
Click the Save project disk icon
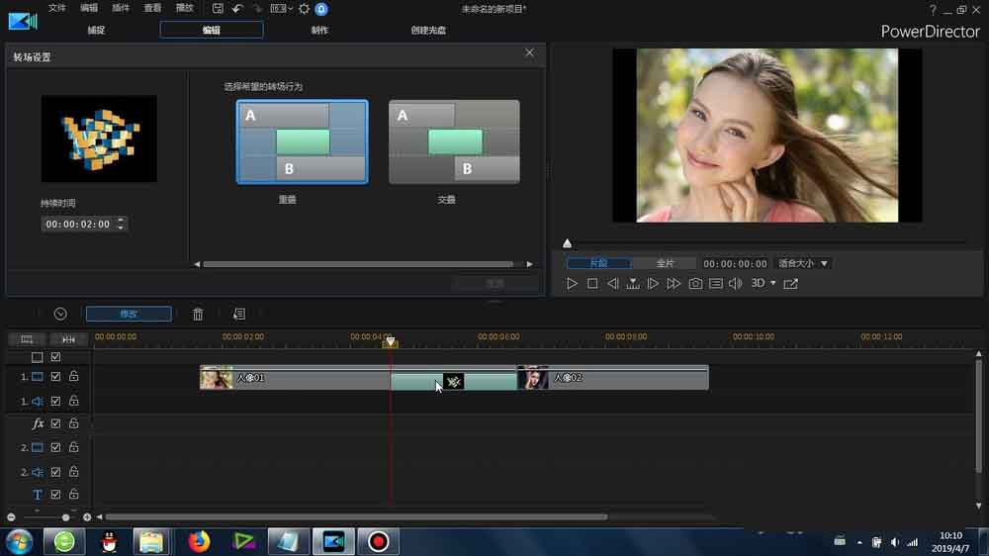tap(218, 9)
